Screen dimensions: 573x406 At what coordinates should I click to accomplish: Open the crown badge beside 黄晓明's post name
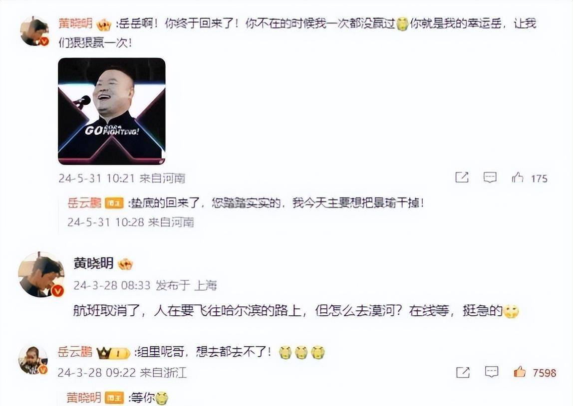(x=125, y=264)
